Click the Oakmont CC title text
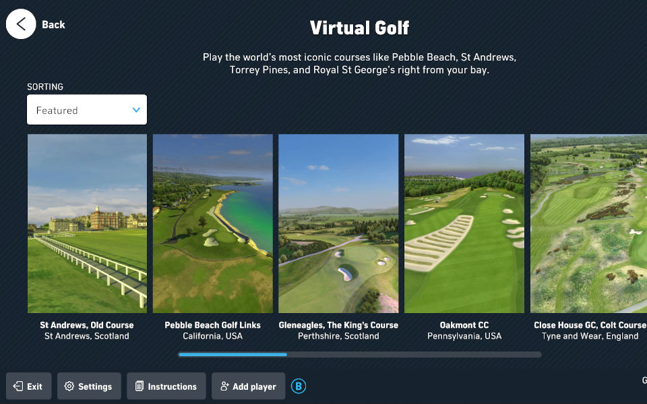Viewport: 647px width, 404px height. 464,325
